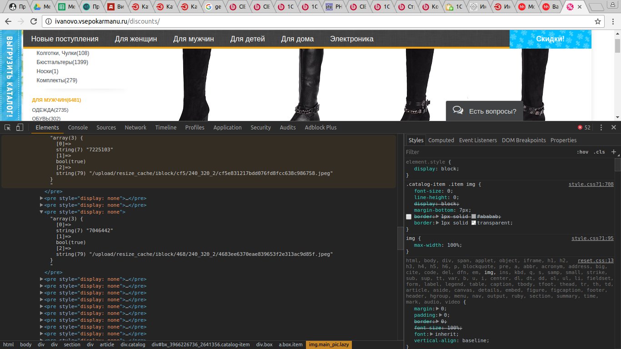This screenshot has width=621, height=349.
Task: Click the chat bubble icon beside Есть вопросы?
Action: [x=458, y=111]
